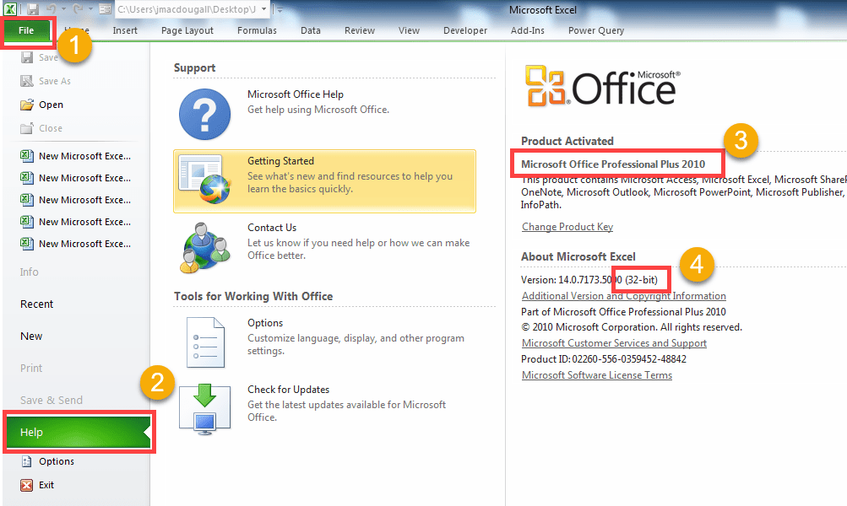Click the Redo icon in Quick Access Toolbar

[x=78, y=9]
